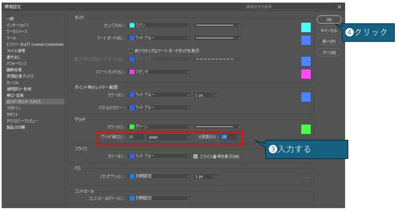Switch to 単位・定規 preferences category
The image size is (397, 211).
click(x=15, y=95)
